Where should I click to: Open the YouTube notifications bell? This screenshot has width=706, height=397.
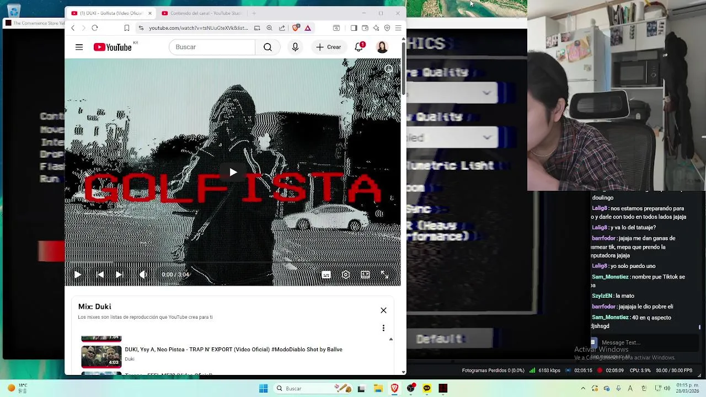tap(359, 47)
